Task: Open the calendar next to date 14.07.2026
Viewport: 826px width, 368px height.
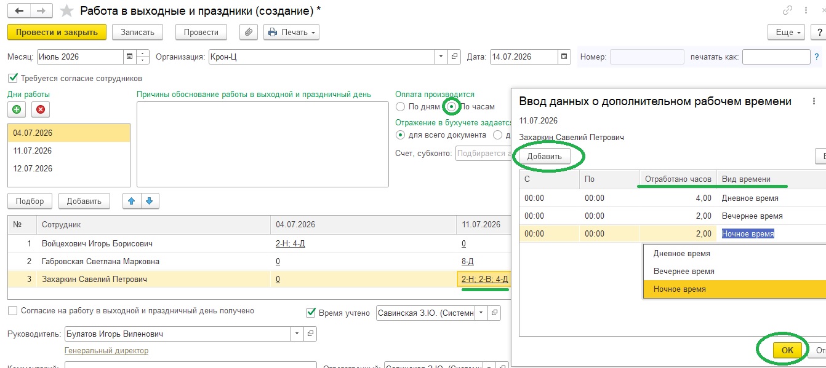Action: coord(564,57)
